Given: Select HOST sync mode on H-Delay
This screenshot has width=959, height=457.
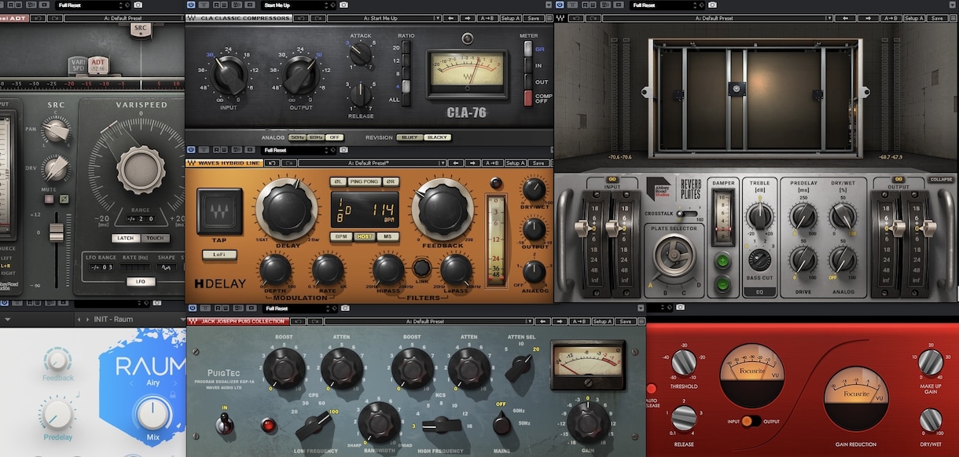Looking at the screenshot, I should coord(364,236).
